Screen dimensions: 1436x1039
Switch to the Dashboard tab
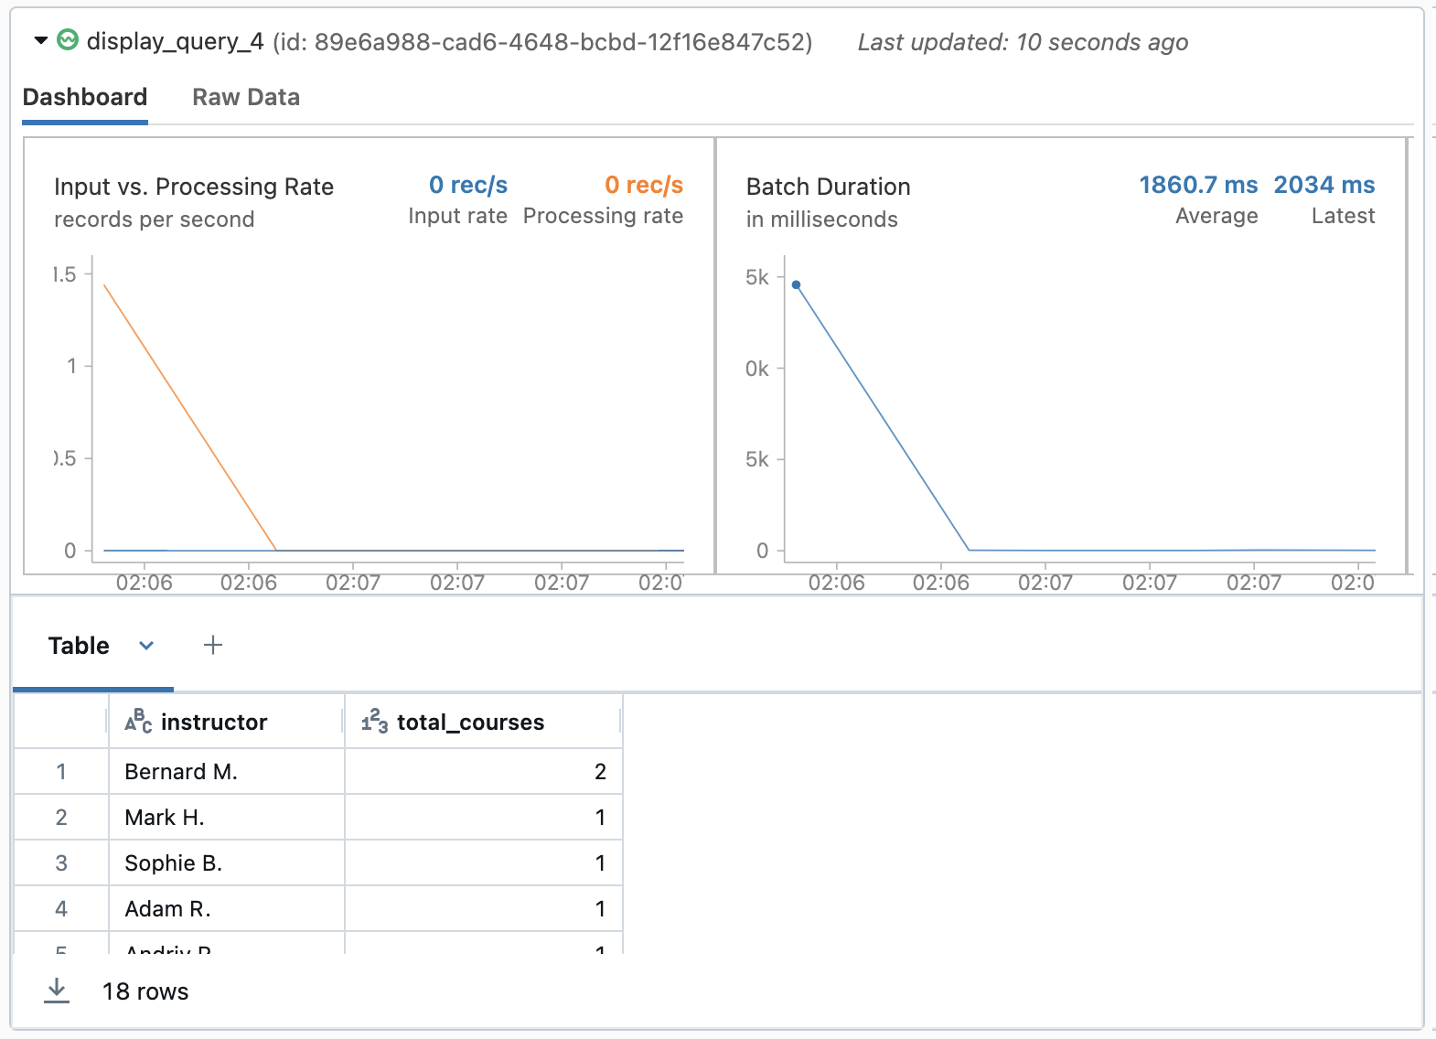85,97
